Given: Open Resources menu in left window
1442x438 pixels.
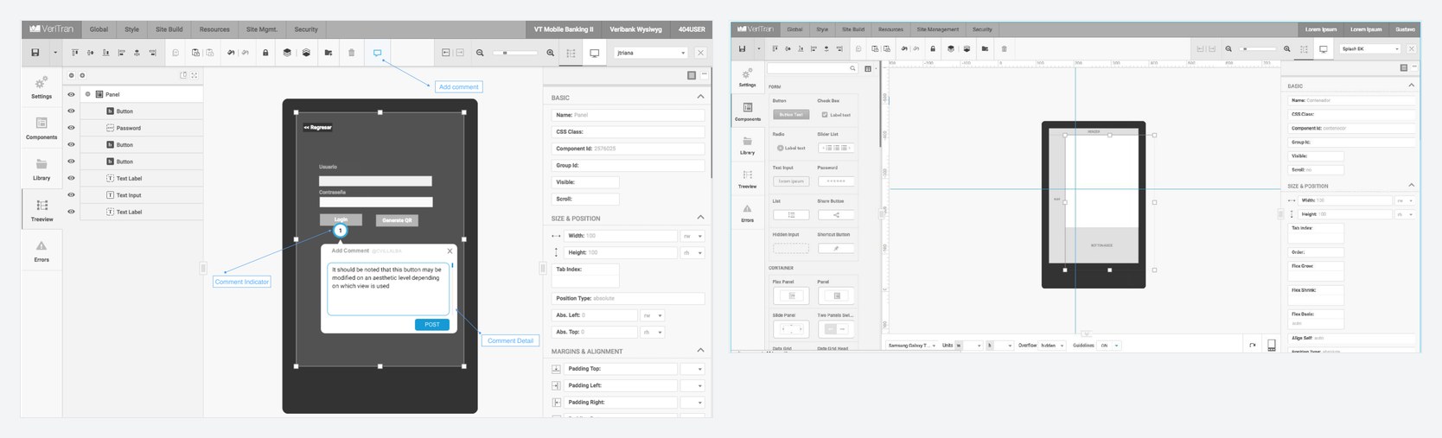Looking at the screenshot, I should (214, 29).
